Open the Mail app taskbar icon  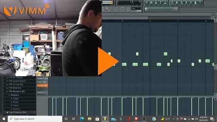(113, 119)
